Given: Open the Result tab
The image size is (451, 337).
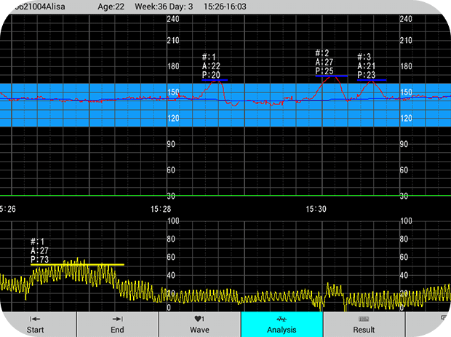Looking at the screenshot, I should pos(364,325).
